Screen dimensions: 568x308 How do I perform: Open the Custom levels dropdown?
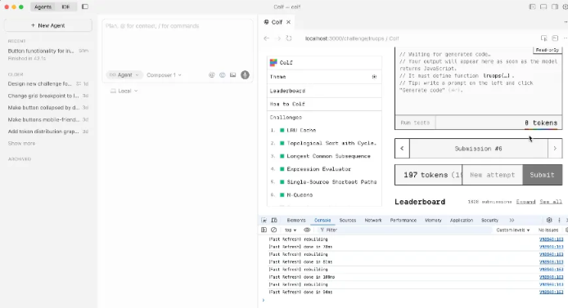[513, 230]
